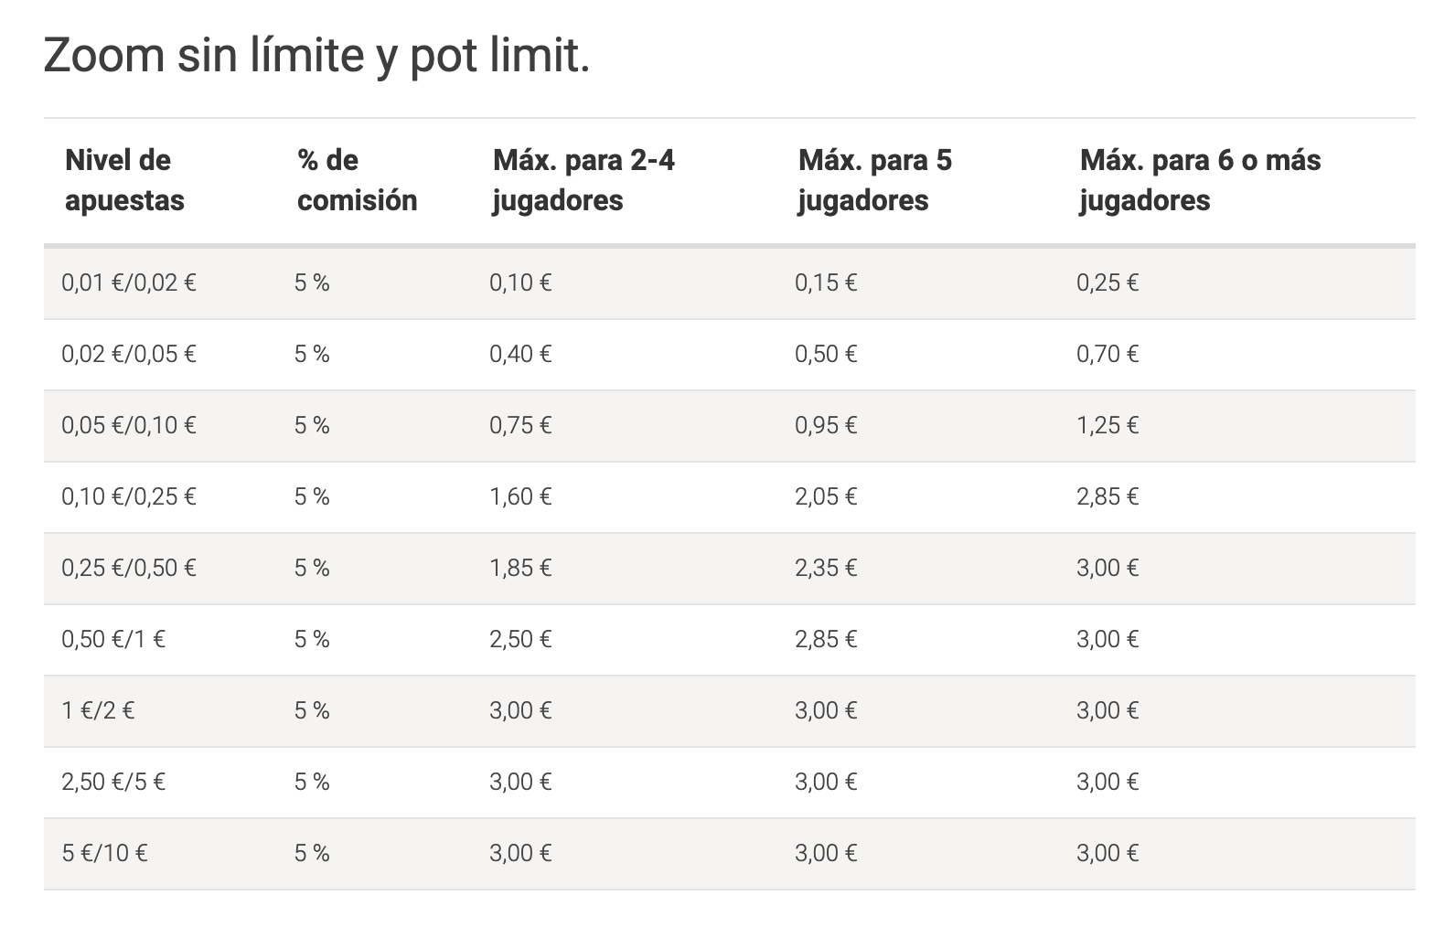This screenshot has height=927, width=1434.
Task: Select 'Máx. para 2-4 jugadores' column header
Action: 583,180
